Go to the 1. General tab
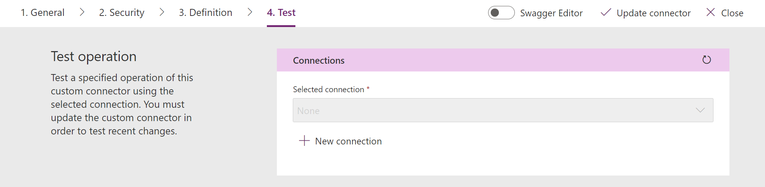 (43, 13)
